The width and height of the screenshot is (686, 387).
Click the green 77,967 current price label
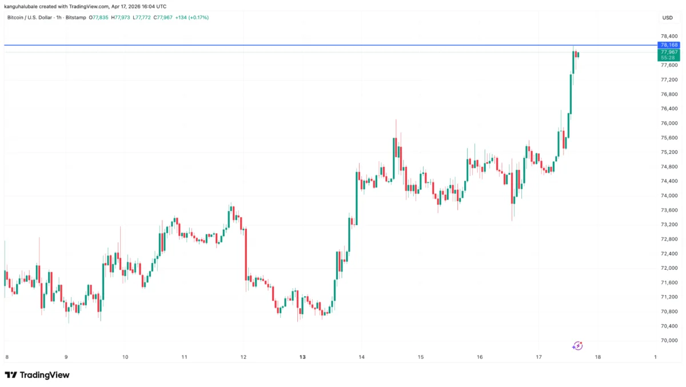(669, 52)
